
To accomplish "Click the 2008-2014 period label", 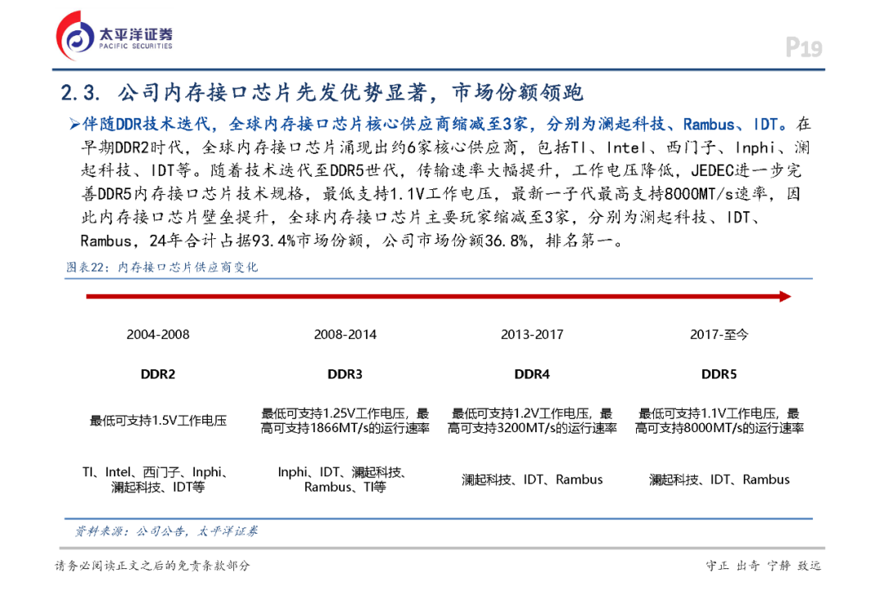I will tap(345, 335).
